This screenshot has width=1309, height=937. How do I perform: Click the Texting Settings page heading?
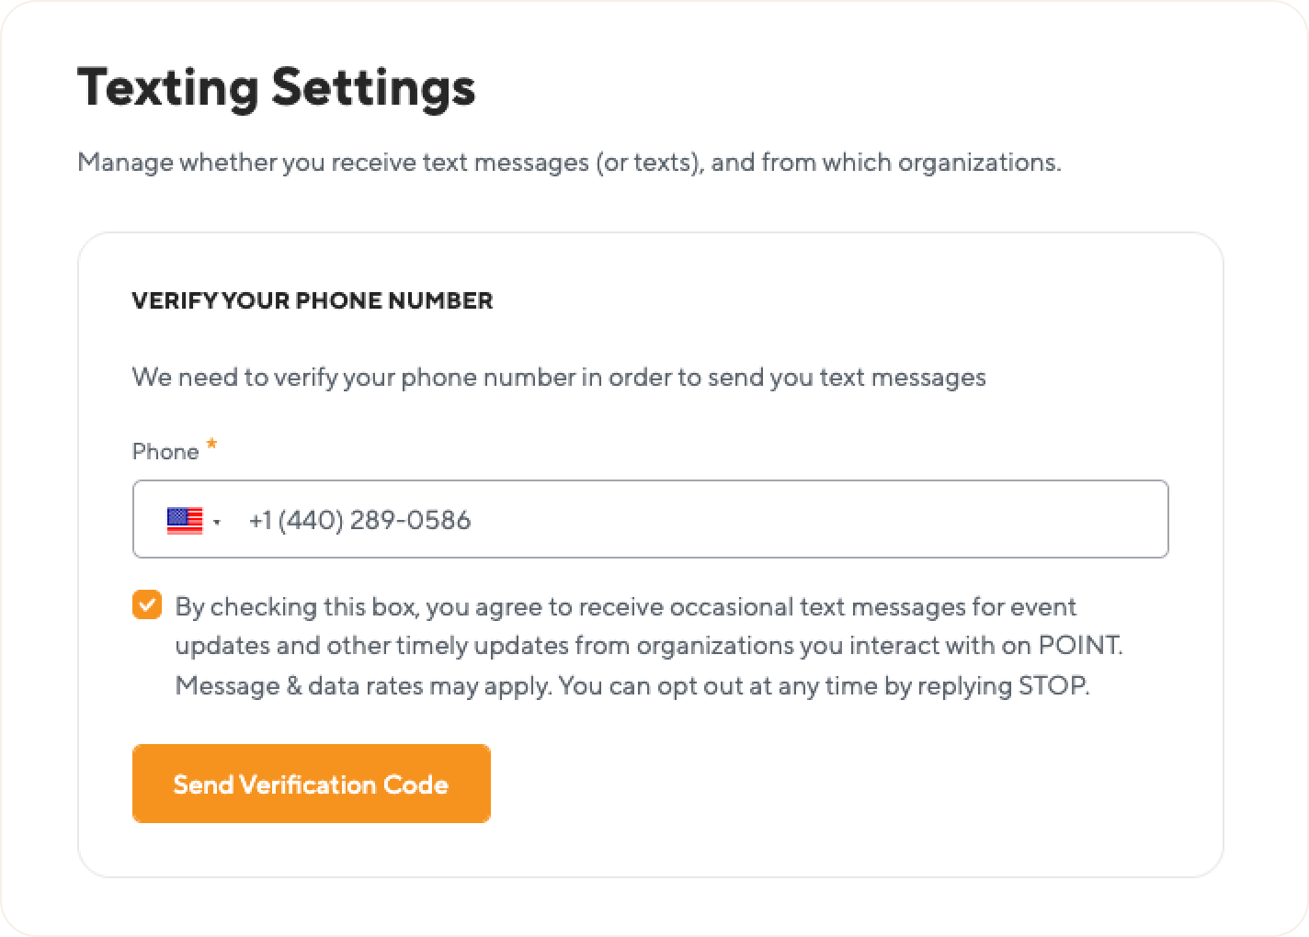277,88
